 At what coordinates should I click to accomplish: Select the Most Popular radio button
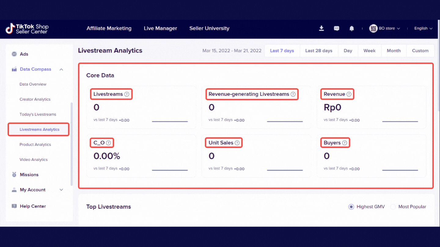tap(393, 207)
